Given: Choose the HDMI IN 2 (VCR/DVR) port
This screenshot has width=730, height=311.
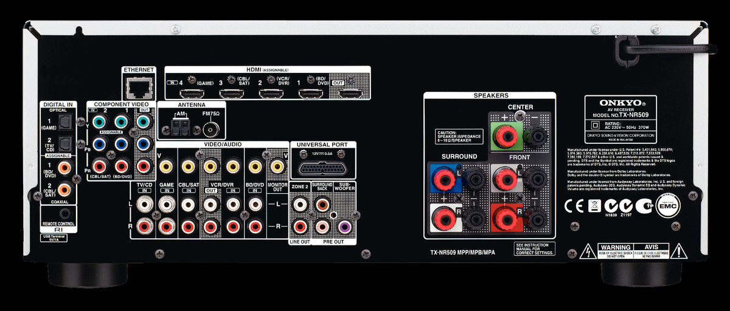Looking at the screenshot, I should (x=271, y=94).
